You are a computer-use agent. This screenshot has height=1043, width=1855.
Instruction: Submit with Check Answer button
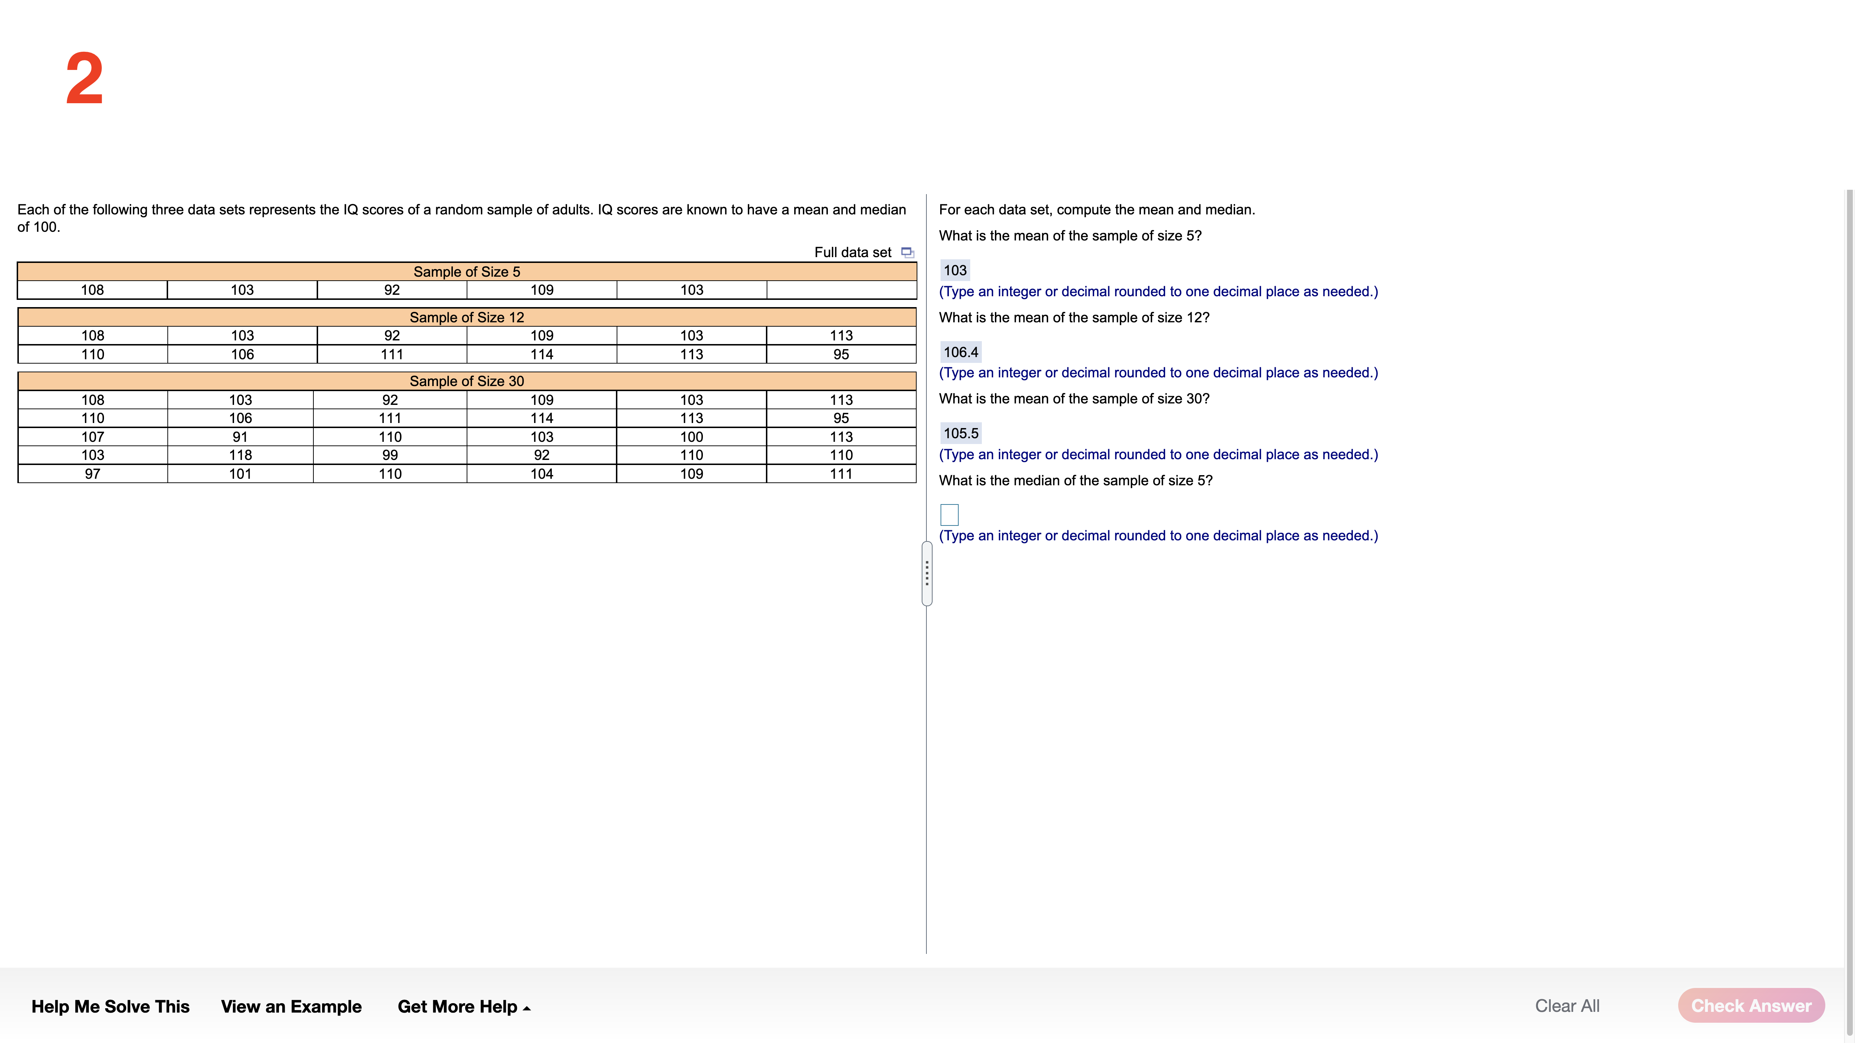tap(1751, 1006)
